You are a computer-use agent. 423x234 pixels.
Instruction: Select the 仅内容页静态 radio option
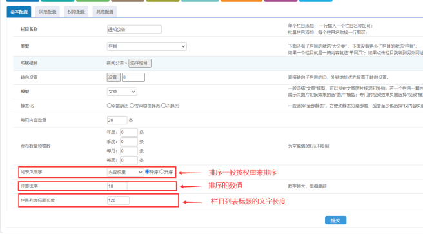pyautogui.click(x=132, y=106)
